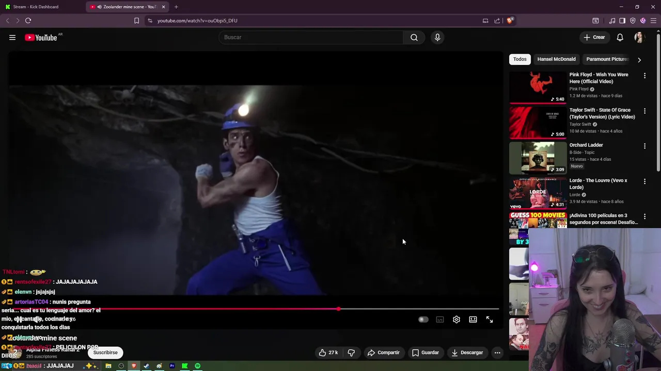The height and width of the screenshot is (371, 661).
Task: Toggle the browser sidebar panel
Action: [622, 21]
